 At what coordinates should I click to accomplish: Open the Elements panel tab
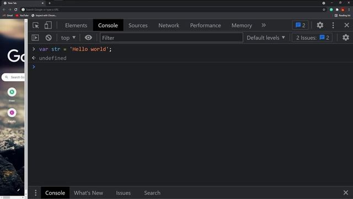pyautogui.click(x=76, y=25)
